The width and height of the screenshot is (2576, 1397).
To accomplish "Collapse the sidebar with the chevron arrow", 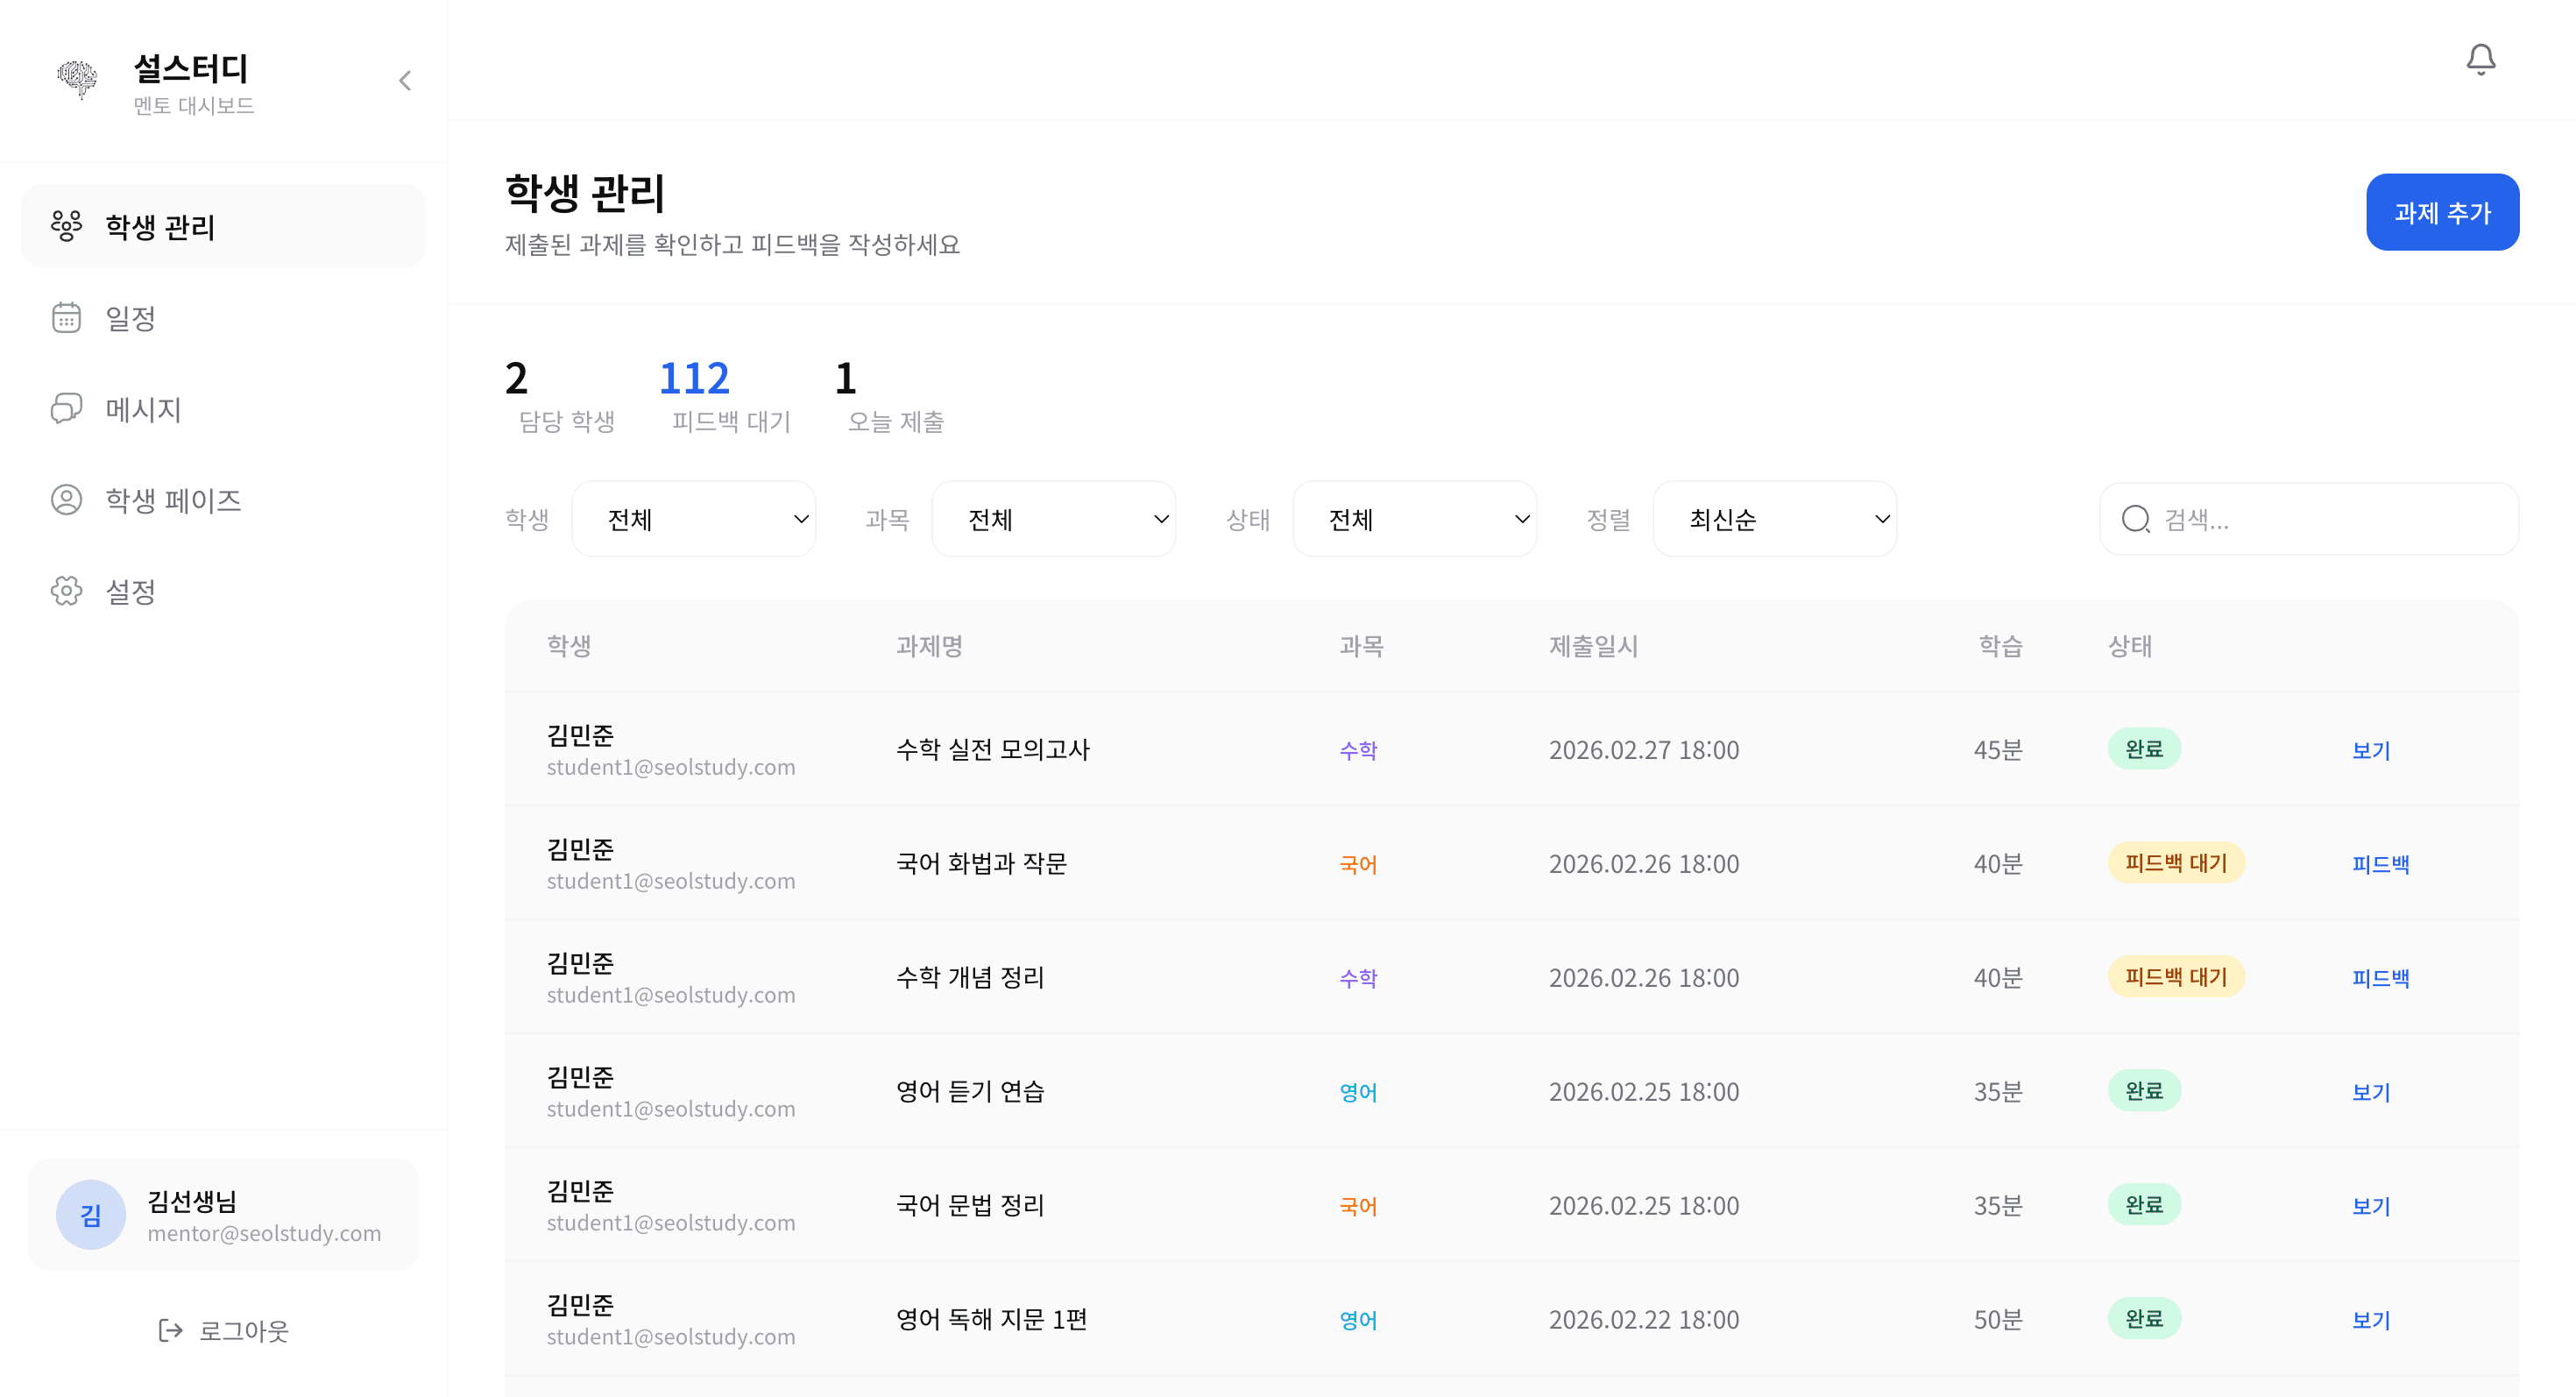I will (x=405, y=81).
